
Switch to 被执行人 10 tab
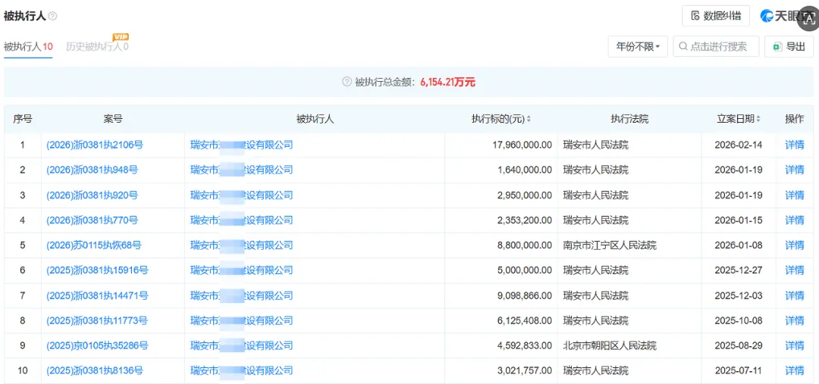pos(28,47)
